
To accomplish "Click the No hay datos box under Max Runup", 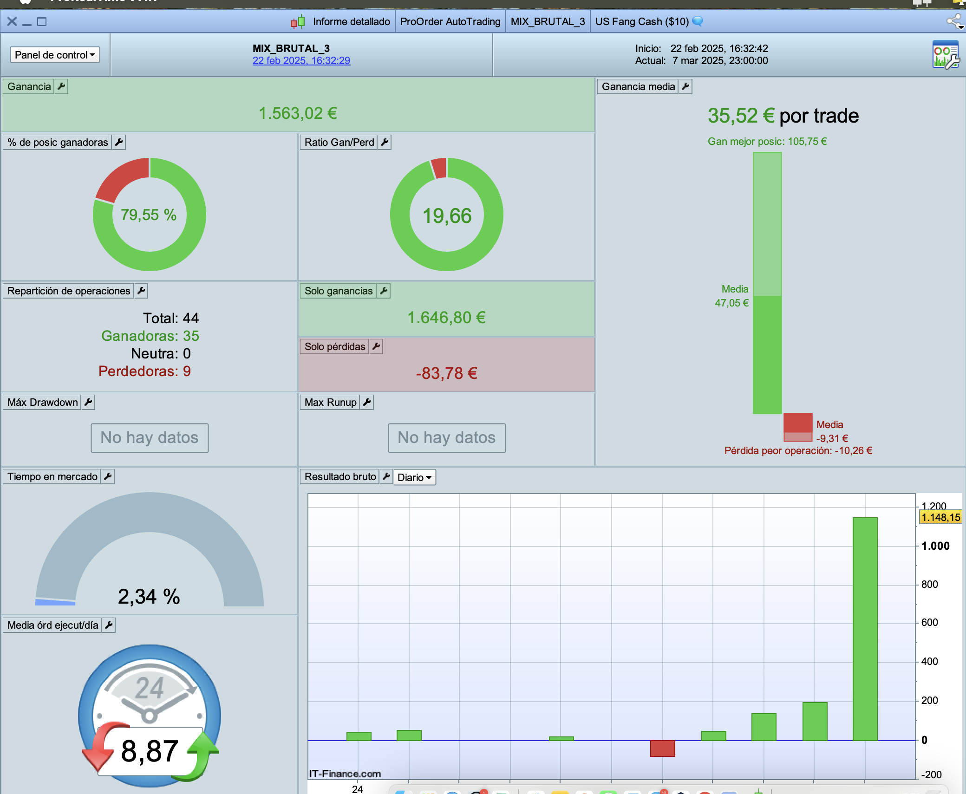I will tap(447, 437).
